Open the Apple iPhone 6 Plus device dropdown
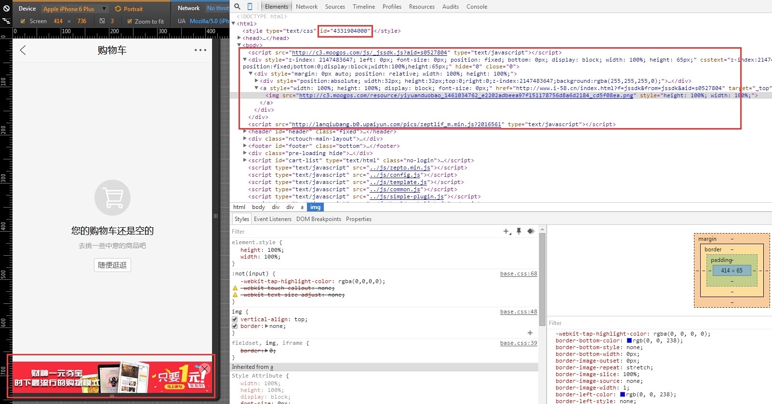772x404 pixels. click(x=75, y=9)
